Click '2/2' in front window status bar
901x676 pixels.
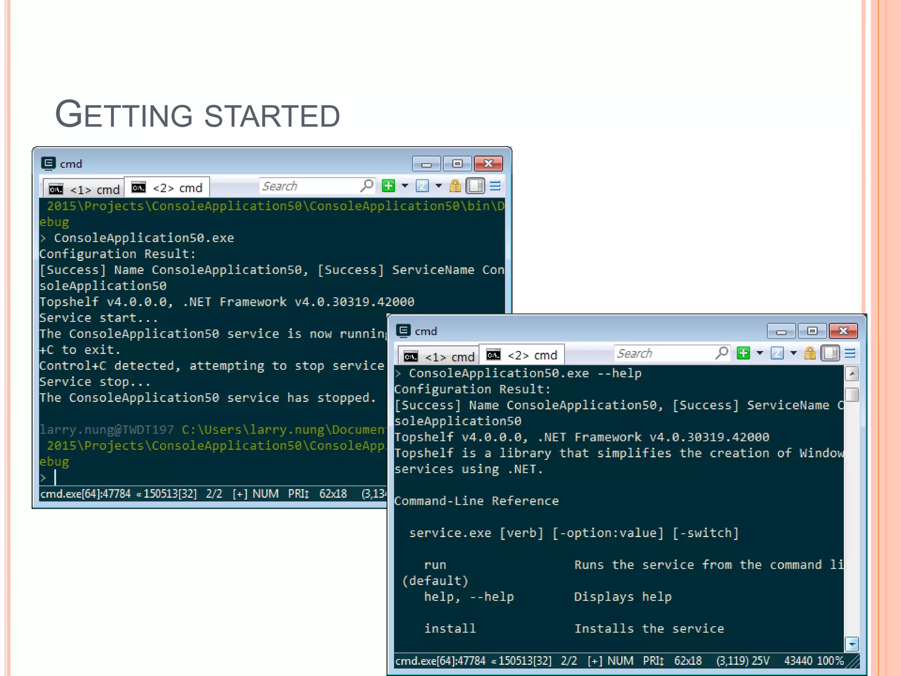pyautogui.click(x=569, y=661)
